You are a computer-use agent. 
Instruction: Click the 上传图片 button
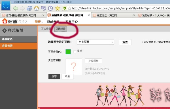tap(93, 61)
